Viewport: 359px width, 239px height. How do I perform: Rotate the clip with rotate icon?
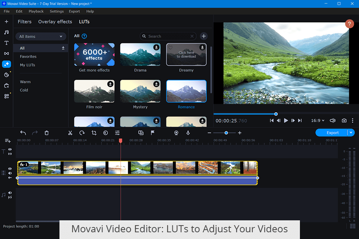click(82, 133)
